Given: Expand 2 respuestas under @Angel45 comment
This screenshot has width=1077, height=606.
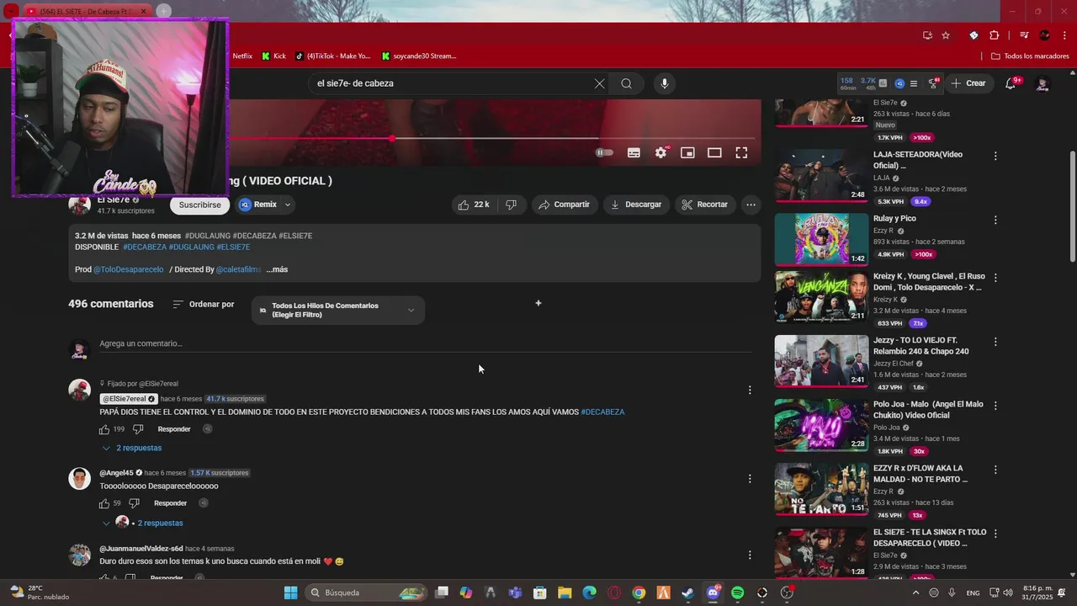Looking at the screenshot, I should coord(142,523).
